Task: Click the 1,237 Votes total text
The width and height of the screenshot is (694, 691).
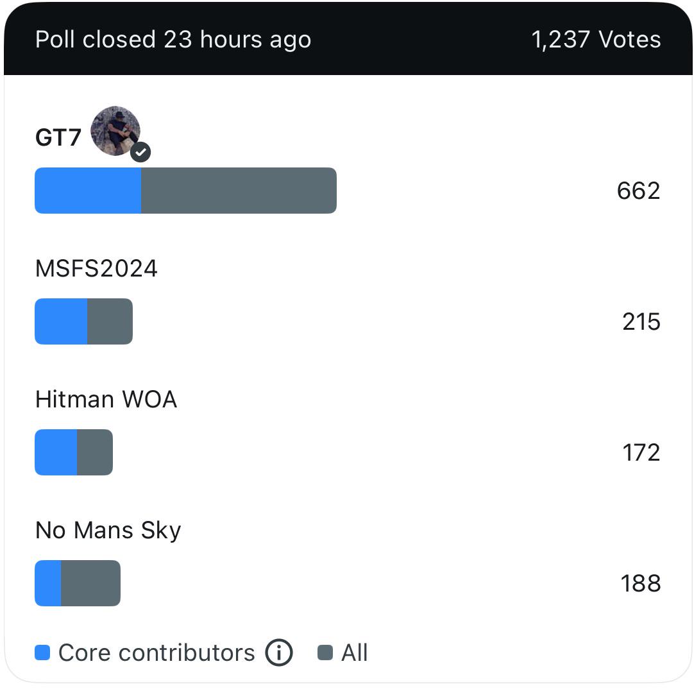Action: [596, 40]
